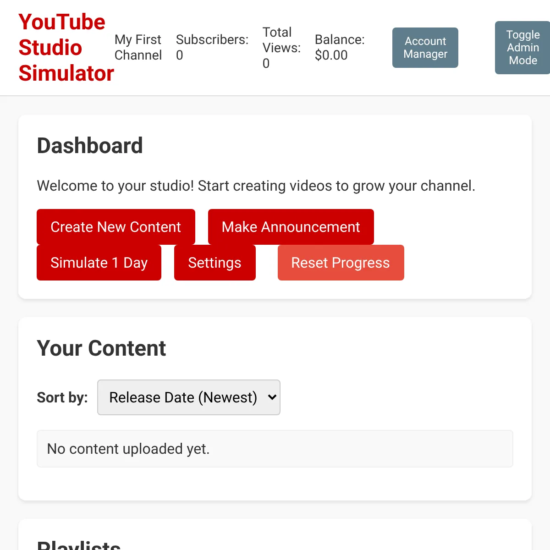Click the Subscribers: 0 counter

click(212, 47)
